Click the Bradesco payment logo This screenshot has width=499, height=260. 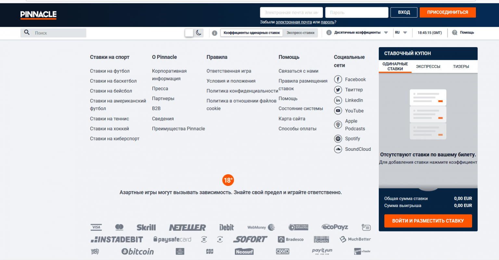[x=291, y=240]
